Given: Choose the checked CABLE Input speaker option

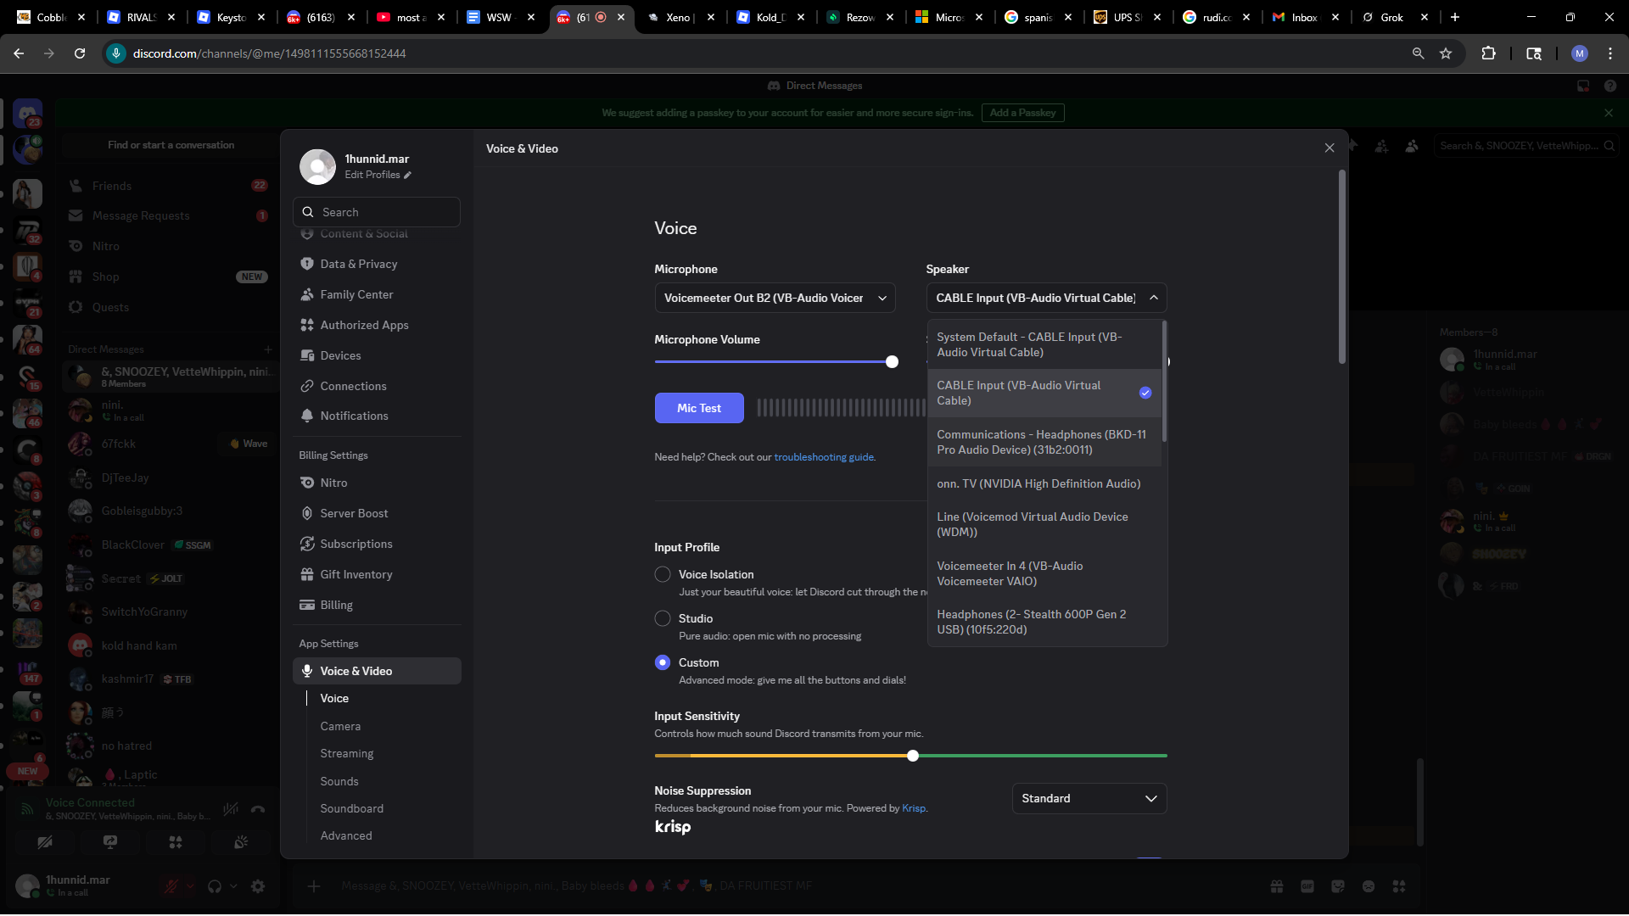Looking at the screenshot, I should pyautogui.click(x=1044, y=393).
